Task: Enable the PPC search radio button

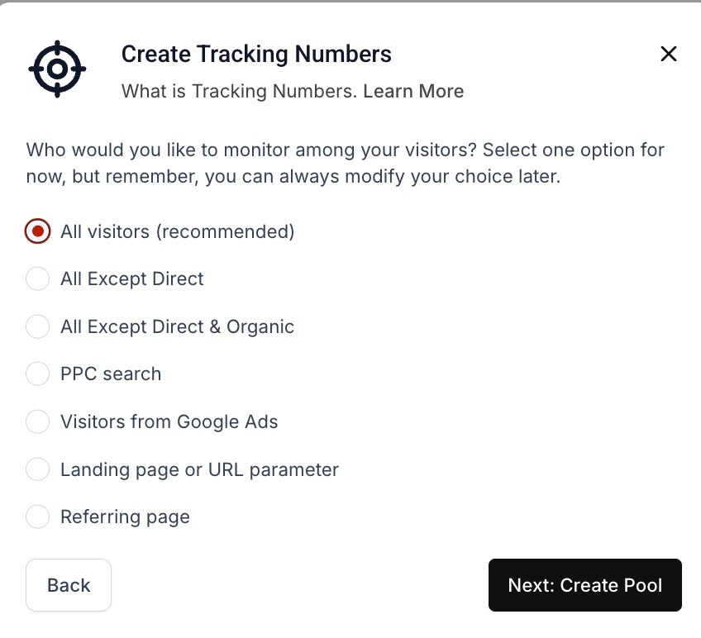Action: coord(37,374)
